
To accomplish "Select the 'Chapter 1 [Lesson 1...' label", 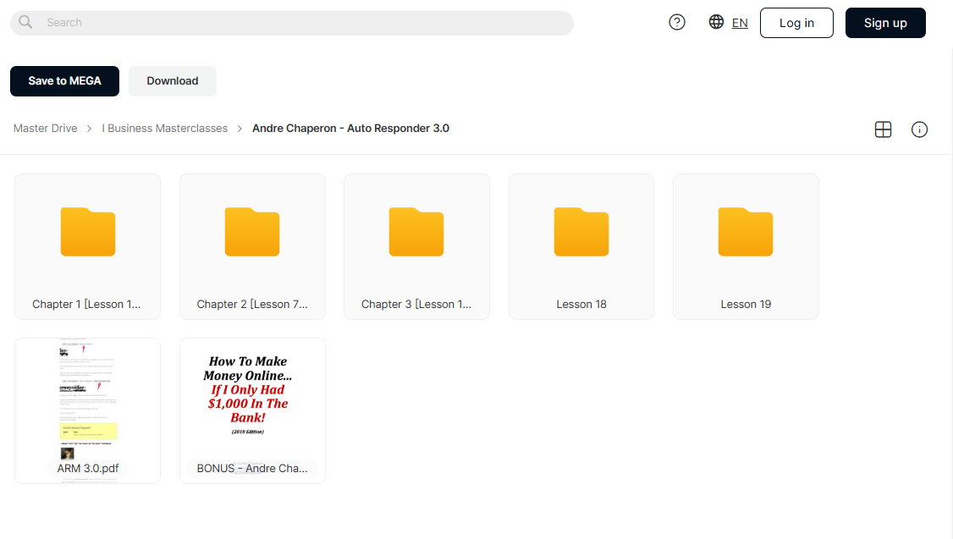I will [x=86, y=305].
